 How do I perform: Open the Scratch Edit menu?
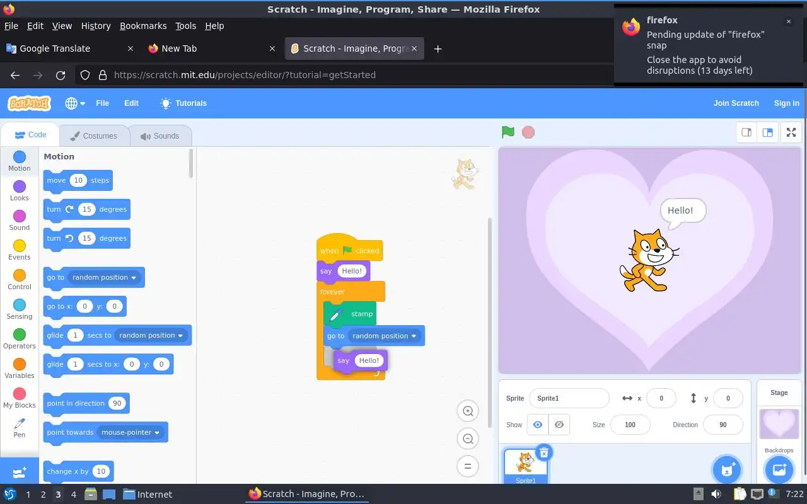pos(131,103)
